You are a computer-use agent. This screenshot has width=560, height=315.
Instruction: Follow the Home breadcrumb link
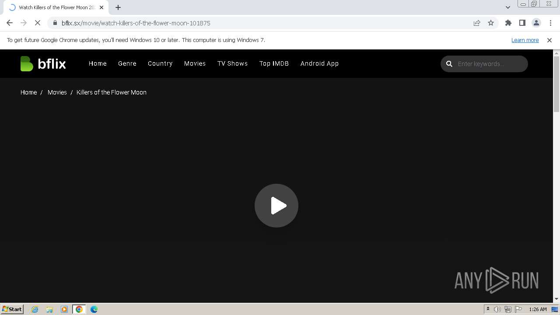pyautogui.click(x=28, y=92)
